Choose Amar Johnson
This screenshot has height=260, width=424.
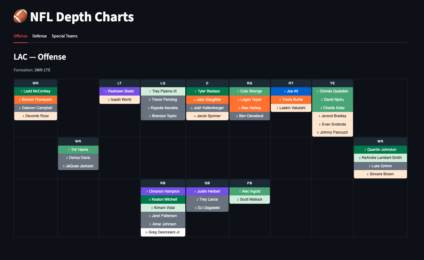pos(163,224)
